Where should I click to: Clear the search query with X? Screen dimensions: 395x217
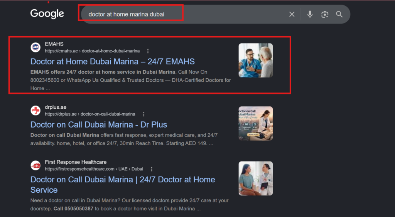tap(292, 14)
